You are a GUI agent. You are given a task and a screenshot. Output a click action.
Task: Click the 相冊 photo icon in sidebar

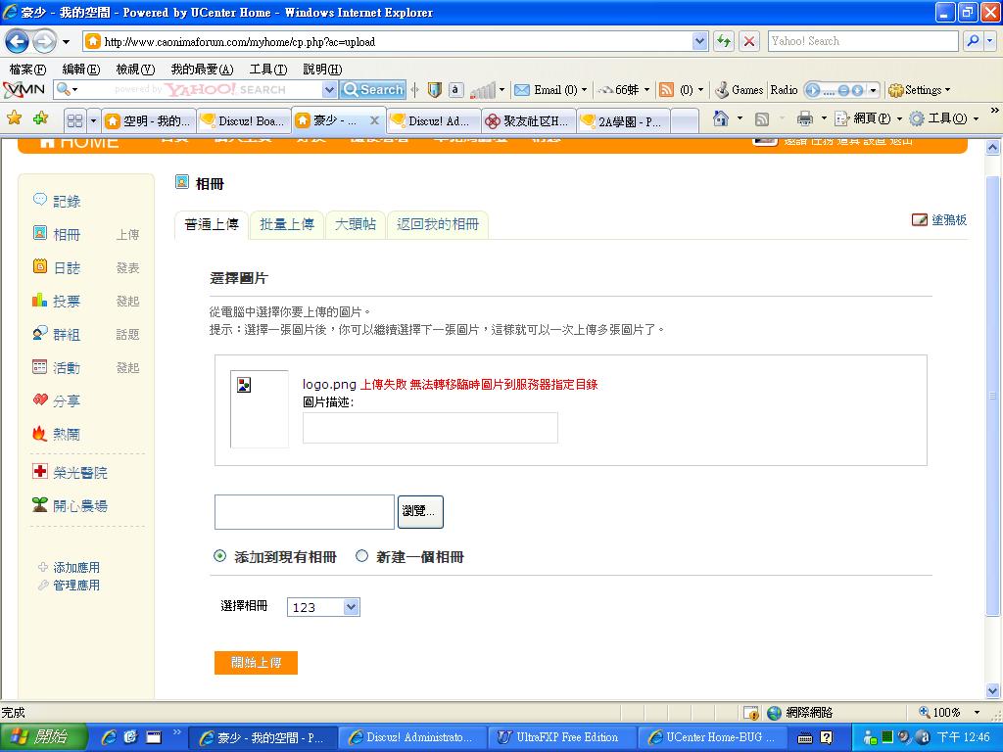39,233
